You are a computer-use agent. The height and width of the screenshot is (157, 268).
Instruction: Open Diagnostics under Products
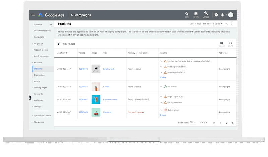click(39, 75)
